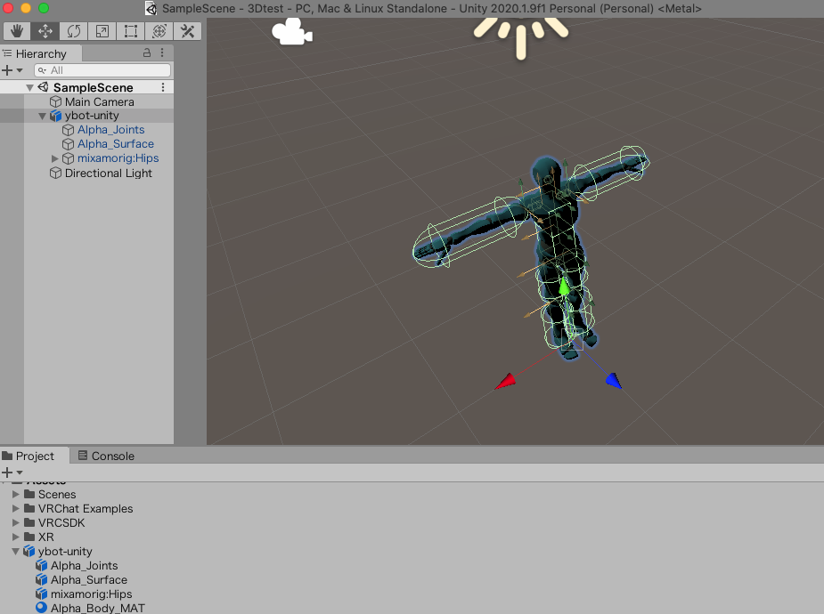Select Directional Light in Hierarchy
Image resolution: width=824 pixels, height=614 pixels.
[109, 174]
